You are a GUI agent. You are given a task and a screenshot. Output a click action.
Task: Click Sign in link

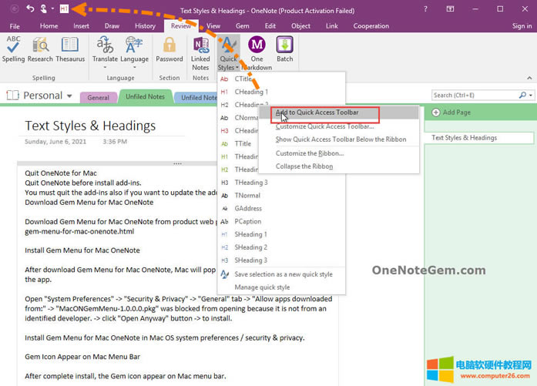pyautogui.click(x=522, y=25)
